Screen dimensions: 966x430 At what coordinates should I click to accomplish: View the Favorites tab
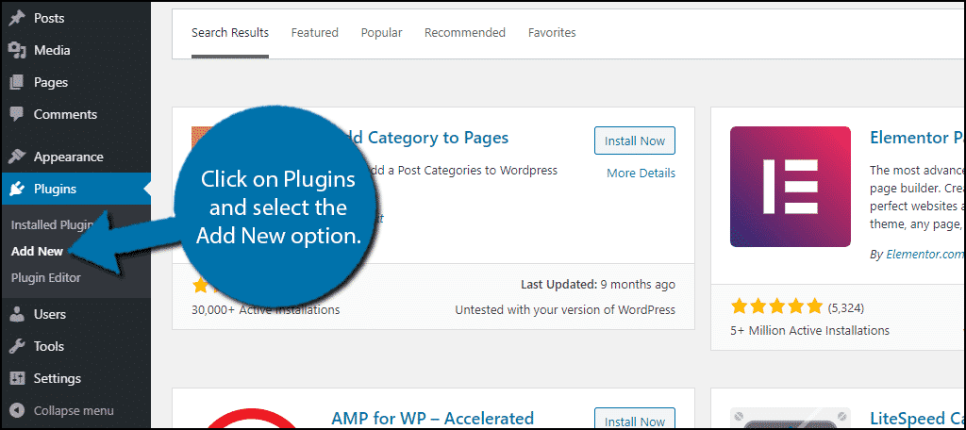pyautogui.click(x=552, y=33)
